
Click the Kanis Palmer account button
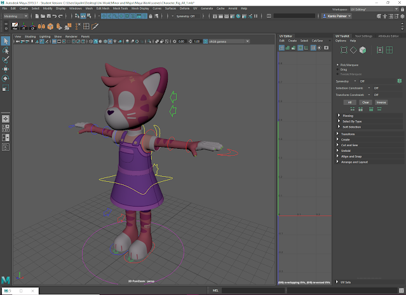coord(337,16)
